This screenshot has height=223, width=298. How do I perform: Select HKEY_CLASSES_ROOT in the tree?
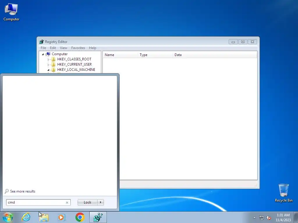[x=74, y=59]
